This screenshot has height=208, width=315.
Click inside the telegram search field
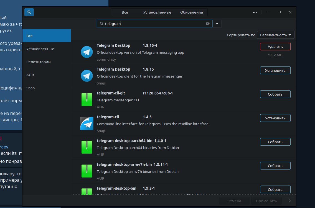(x=154, y=24)
